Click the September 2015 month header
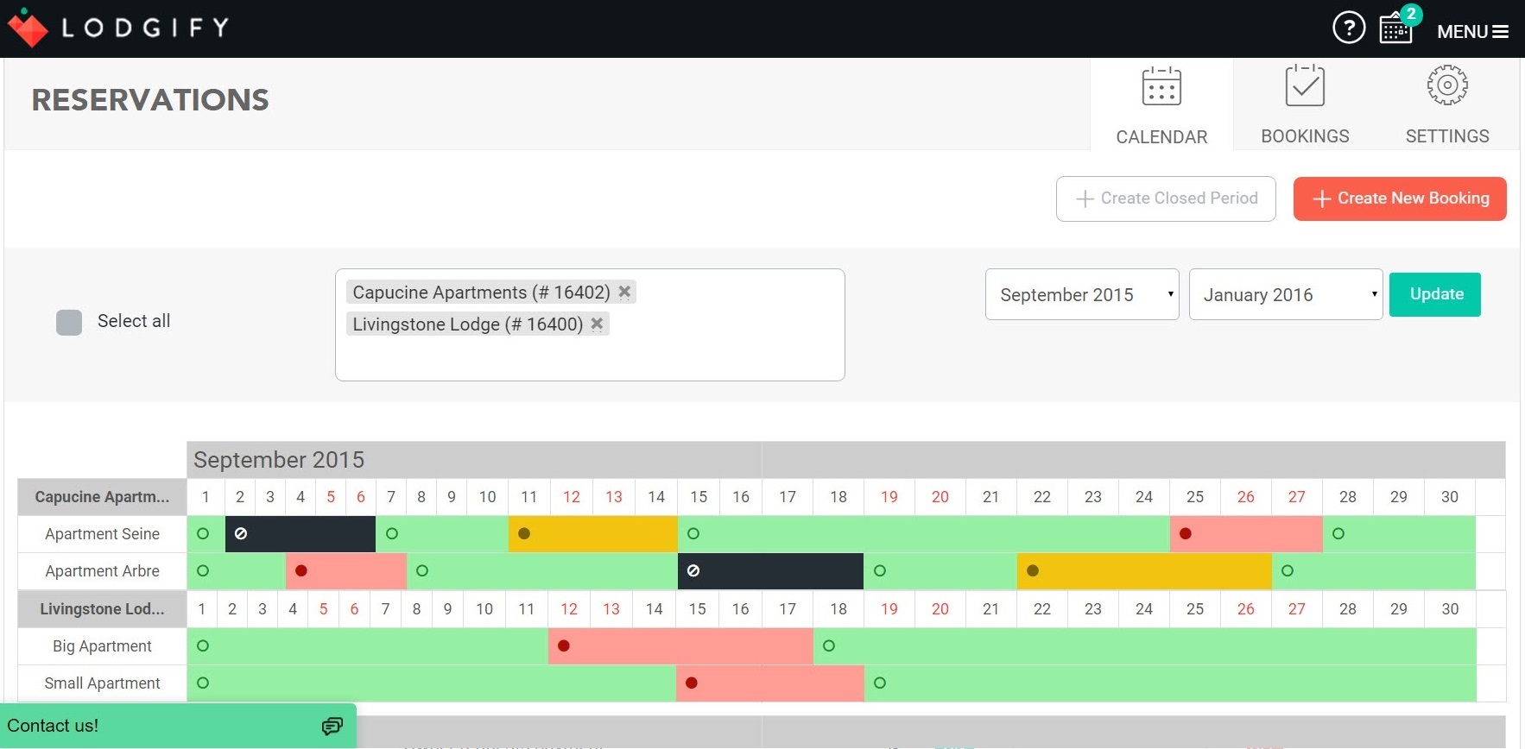1525x749 pixels. click(279, 460)
